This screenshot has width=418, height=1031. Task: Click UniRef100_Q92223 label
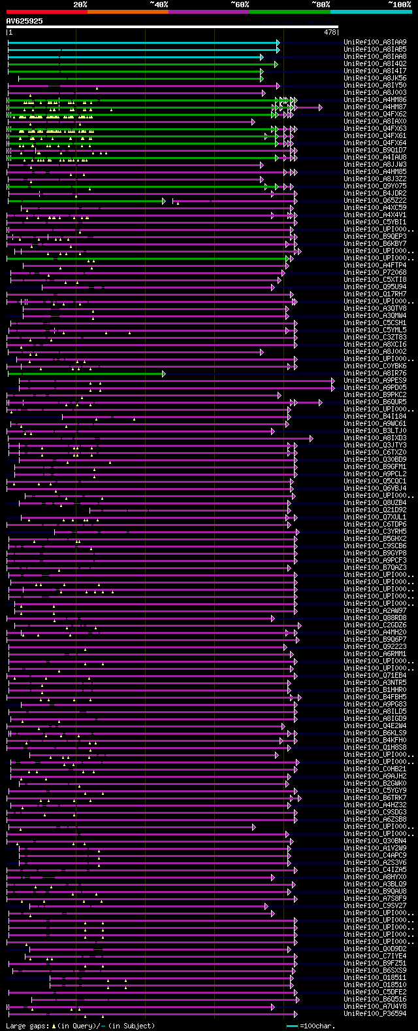coord(375,646)
